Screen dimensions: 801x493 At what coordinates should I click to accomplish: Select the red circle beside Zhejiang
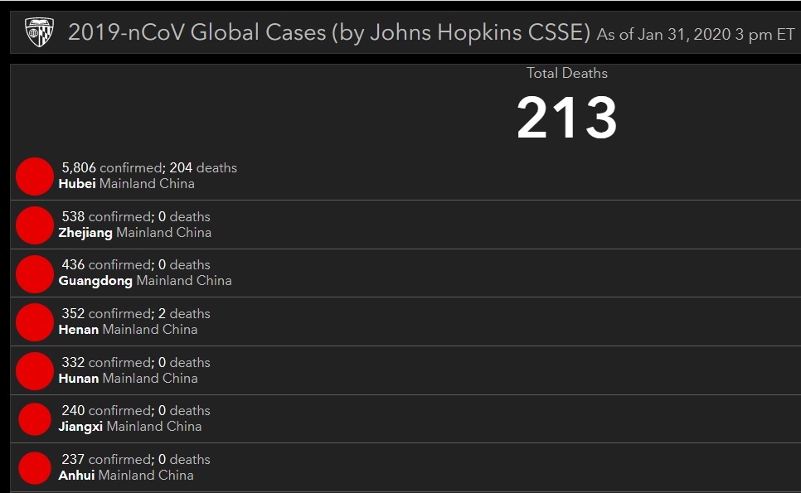[x=35, y=225]
